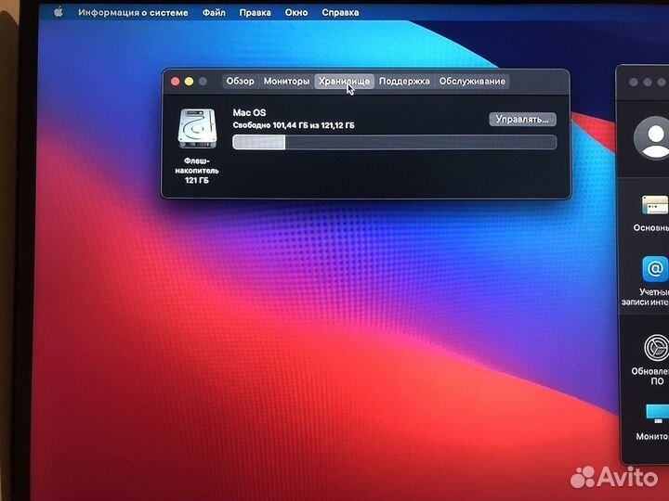Open the Apple menu
Image resolution: width=669 pixels, height=501 pixels.
(59, 13)
